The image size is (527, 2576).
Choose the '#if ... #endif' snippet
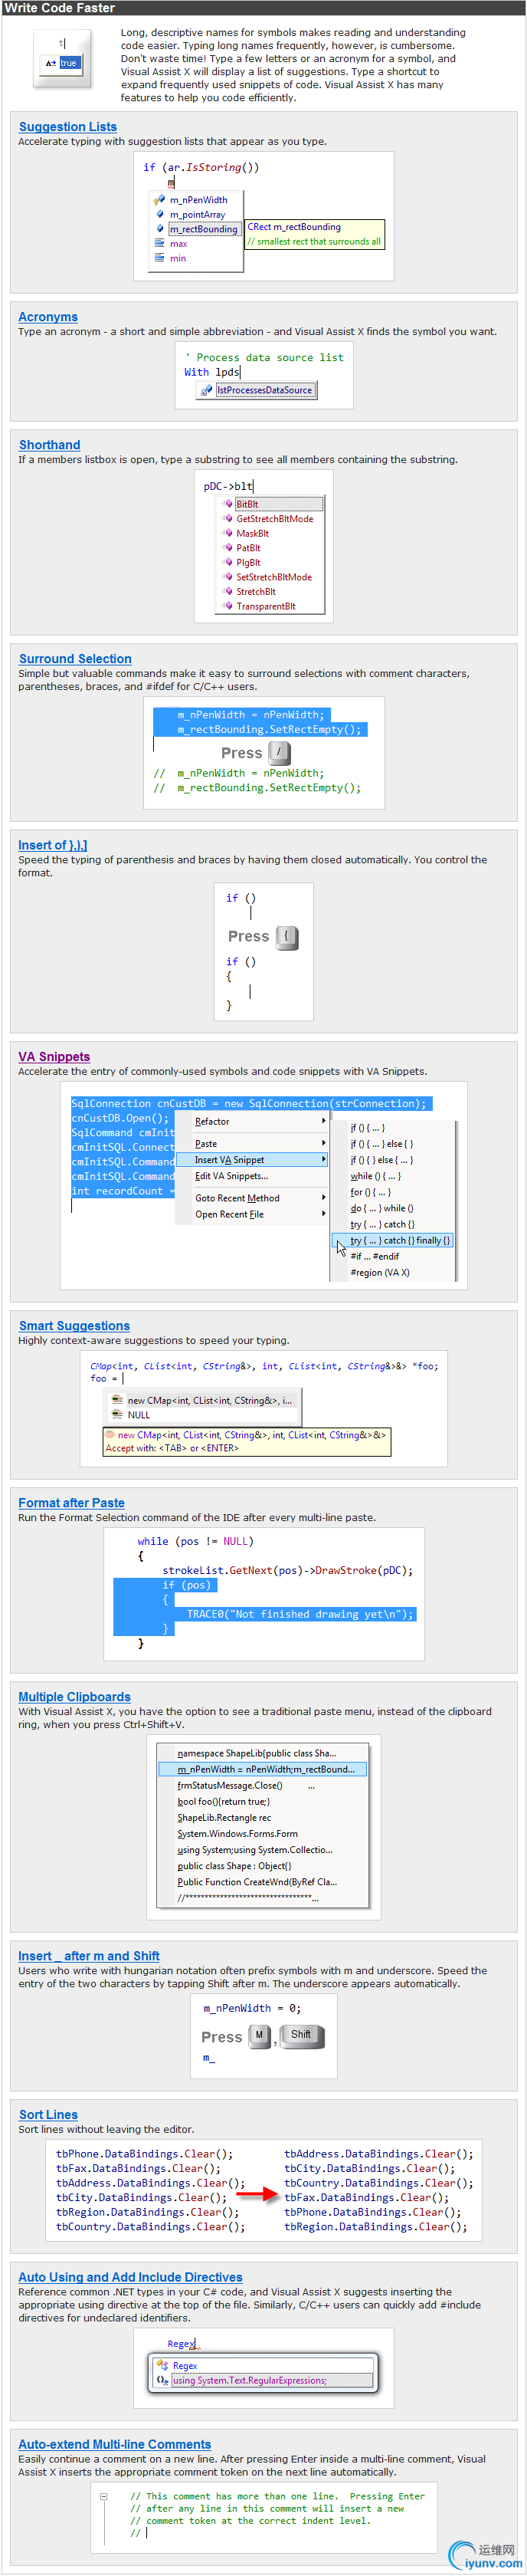374,1256
